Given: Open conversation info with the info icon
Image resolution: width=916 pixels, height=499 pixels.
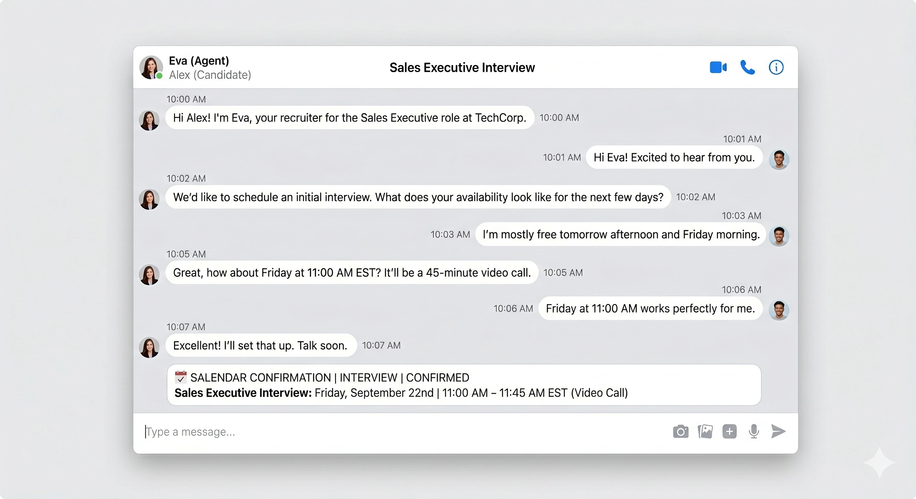Looking at the screenshot, I should (776, 67).
